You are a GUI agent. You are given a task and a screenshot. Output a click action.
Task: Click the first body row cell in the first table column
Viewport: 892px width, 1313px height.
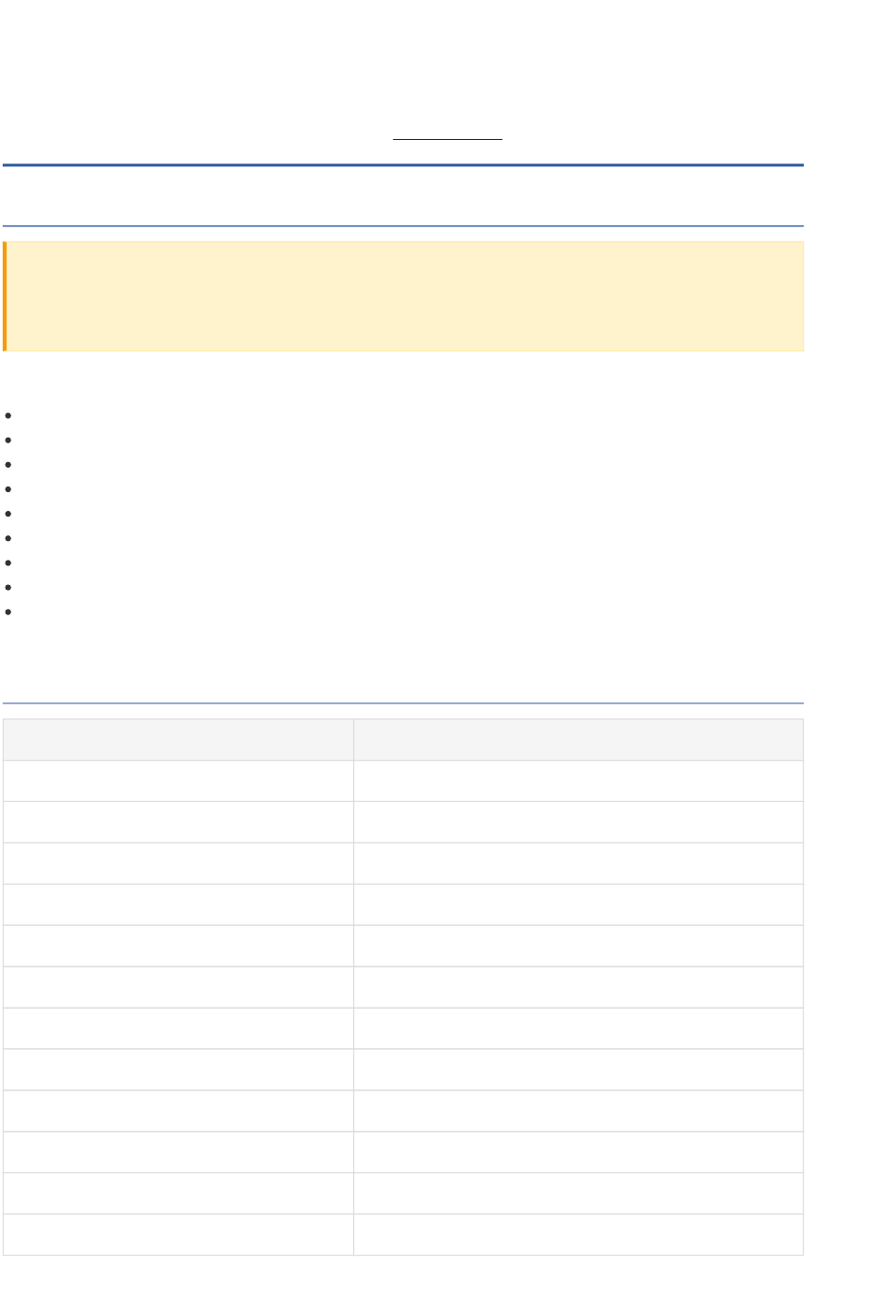pos(178,780)
